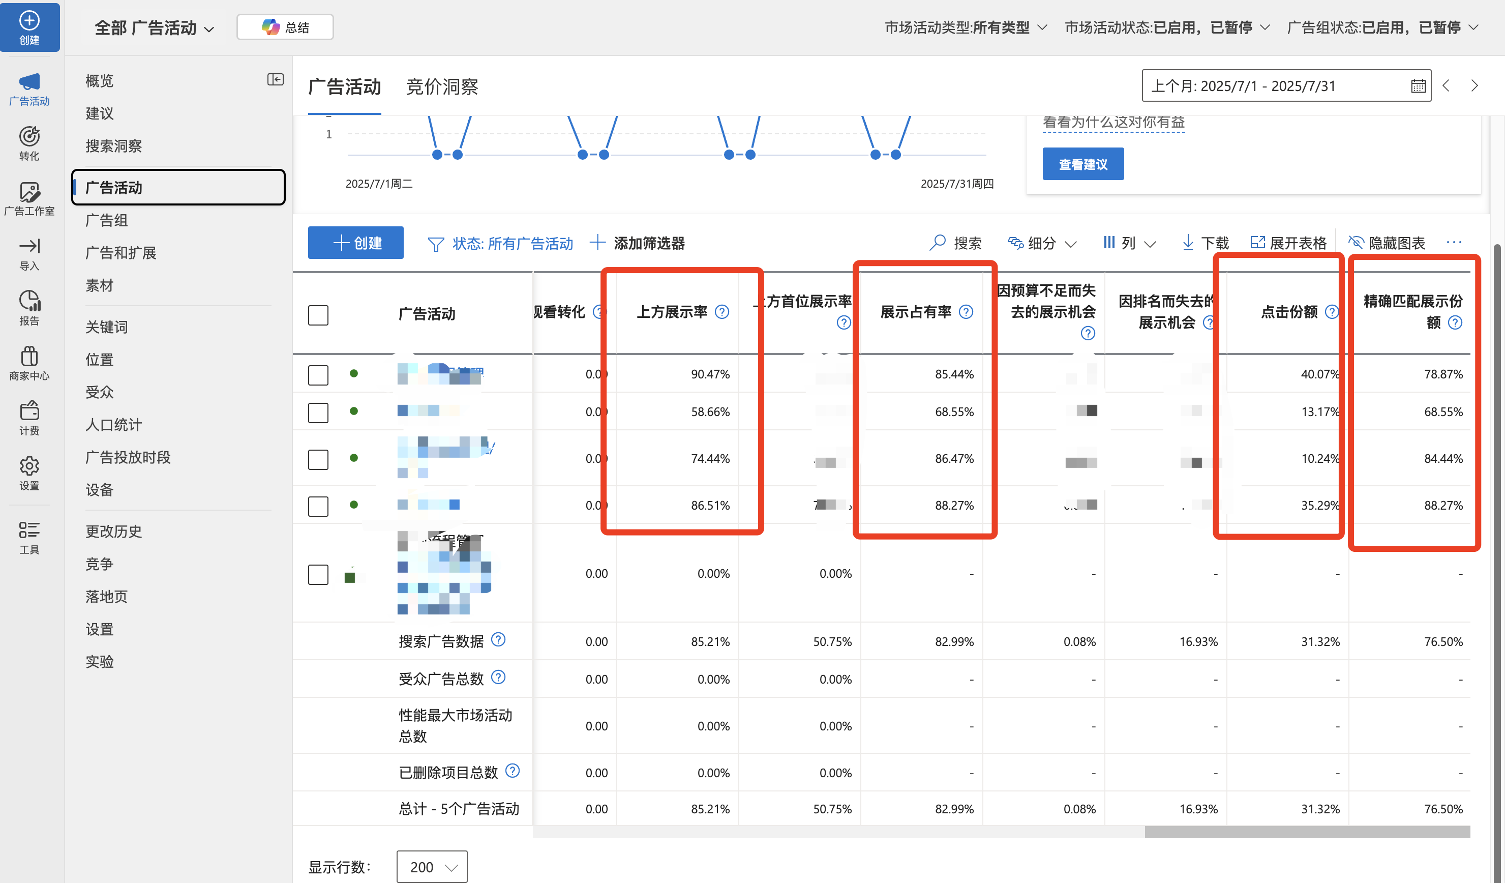The width and height of the screenshot is (1505, 883).
Task: Click 隐藏图表 hide chart icon
Action: pos(1356,243)
